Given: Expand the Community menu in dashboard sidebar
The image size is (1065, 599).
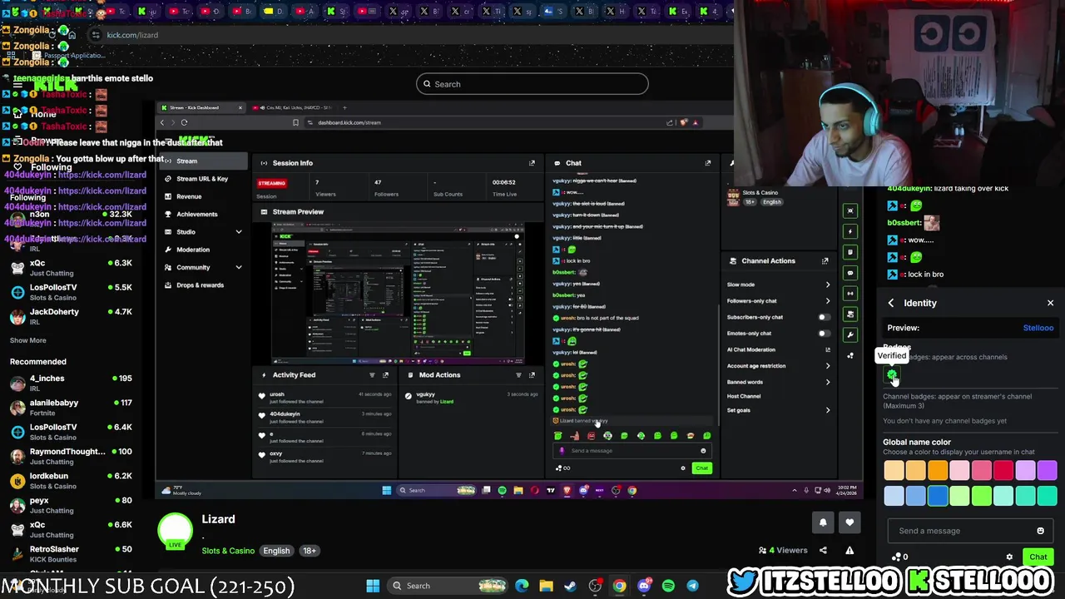Looking at the screenshot, I should [238, 267].
